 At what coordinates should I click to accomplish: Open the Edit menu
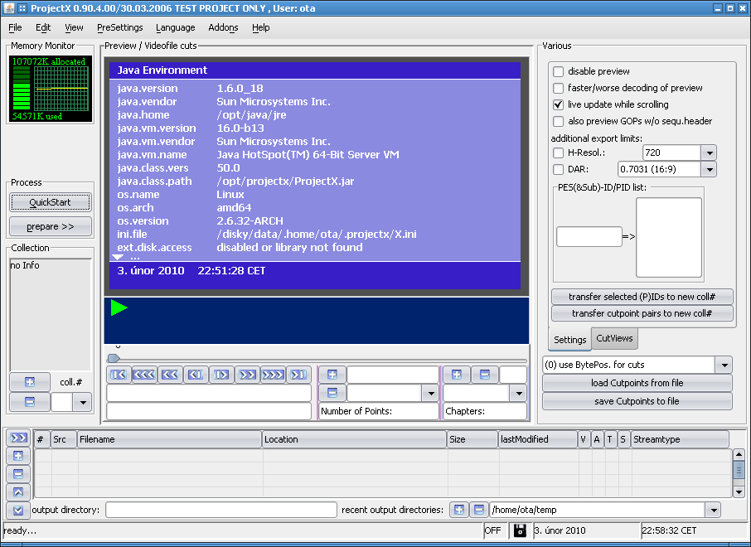coord(42,27)
